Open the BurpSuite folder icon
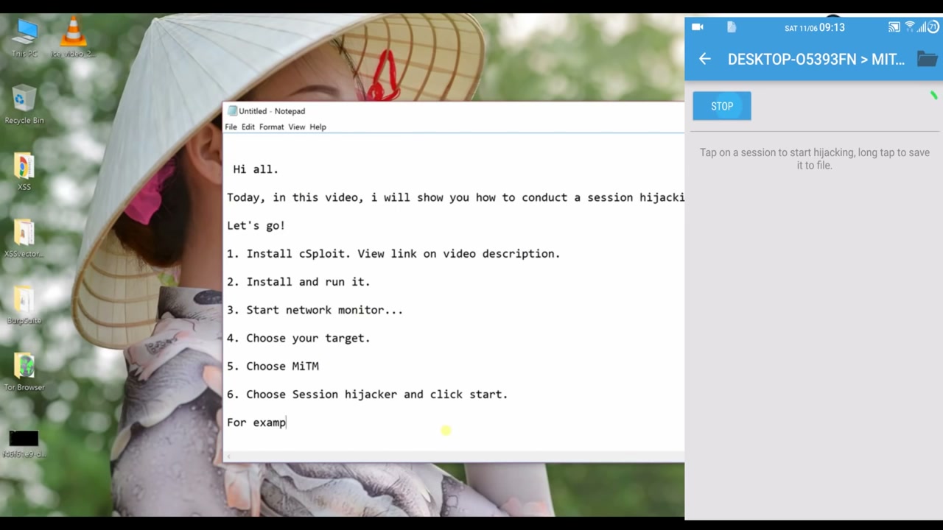943x530 pixels. coord(24,305)
